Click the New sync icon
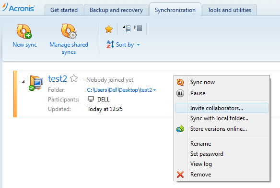 click(24, 31)
